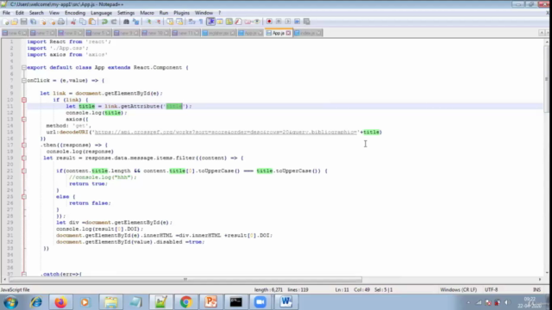The width and height of the screenshot is (552, 310).
Task: Print the document using the printer icon
Action: [x=61, y=22]
